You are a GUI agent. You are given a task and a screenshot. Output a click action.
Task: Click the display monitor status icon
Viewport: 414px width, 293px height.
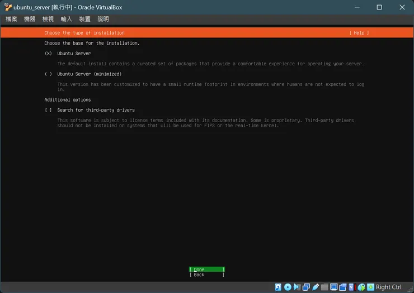pyautogui.click(x=334, y=287)
